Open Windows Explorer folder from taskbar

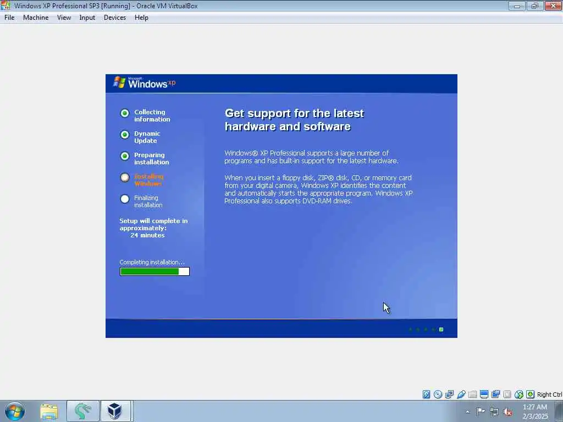(49, 411)
